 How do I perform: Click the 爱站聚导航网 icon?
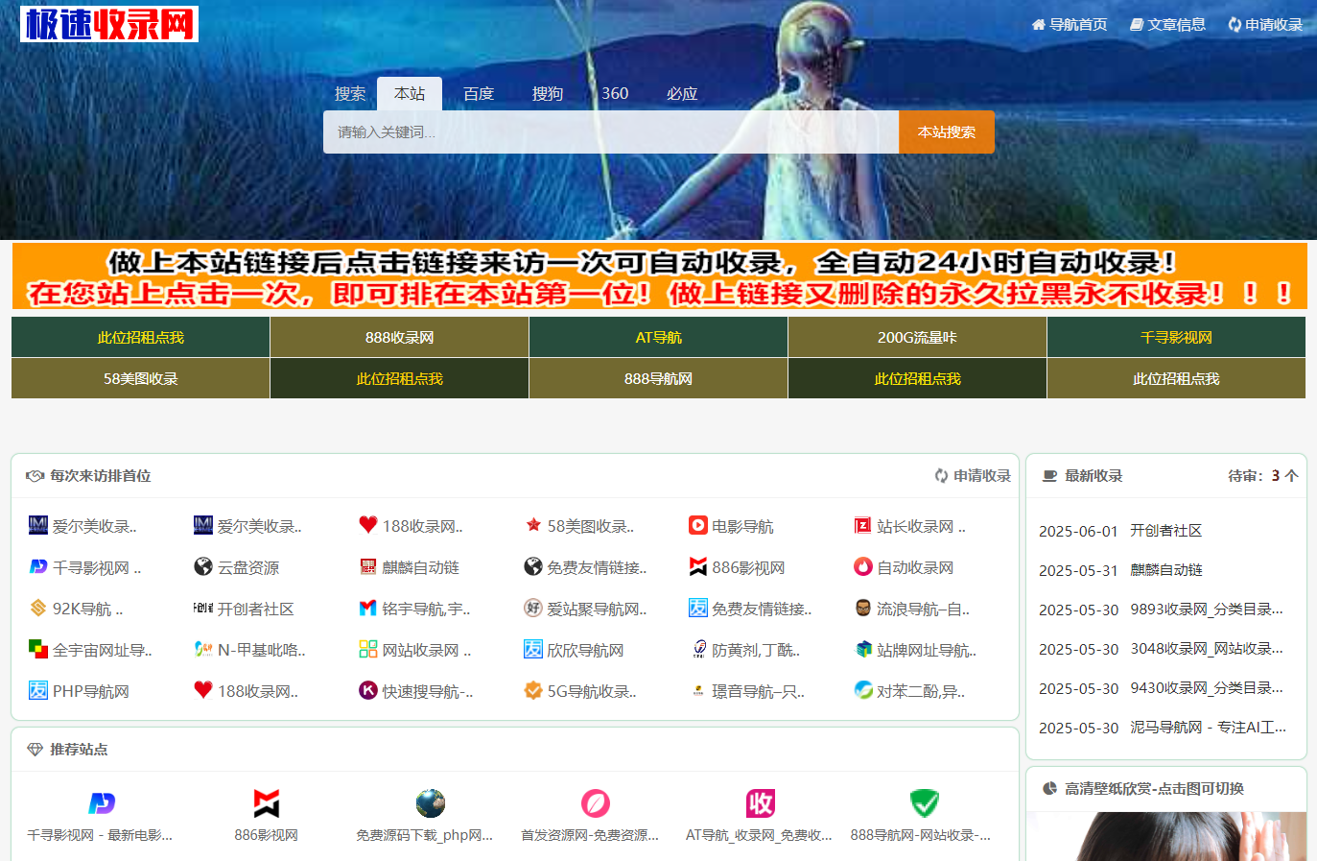pos(533,608)
